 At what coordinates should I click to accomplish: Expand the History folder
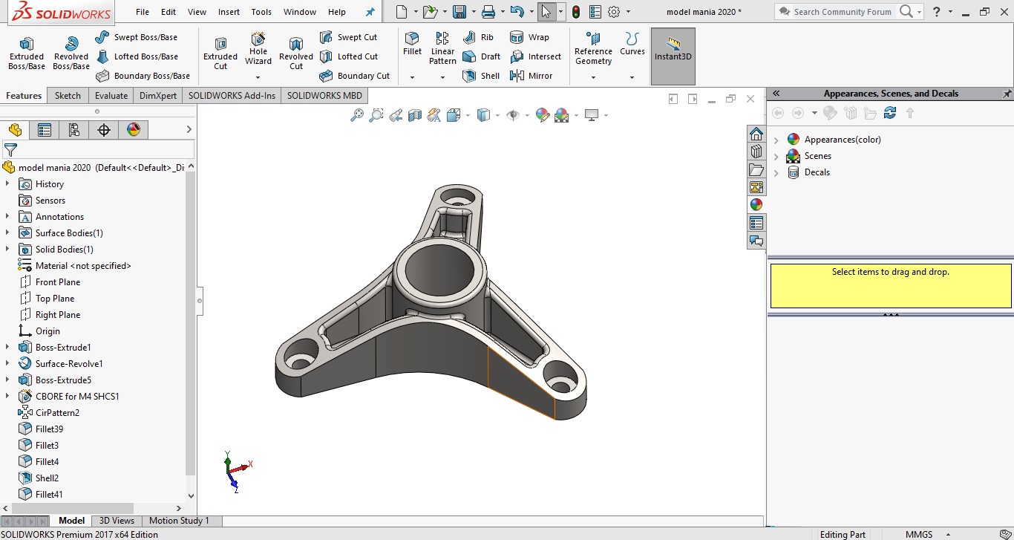coord(7,183)
